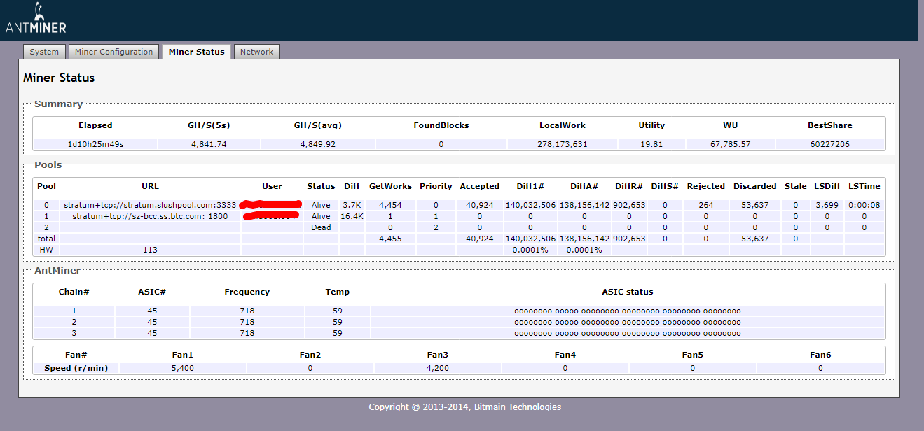
Task: Click the GH/S(avg) value 4,849.92
Action: [317, 144]
